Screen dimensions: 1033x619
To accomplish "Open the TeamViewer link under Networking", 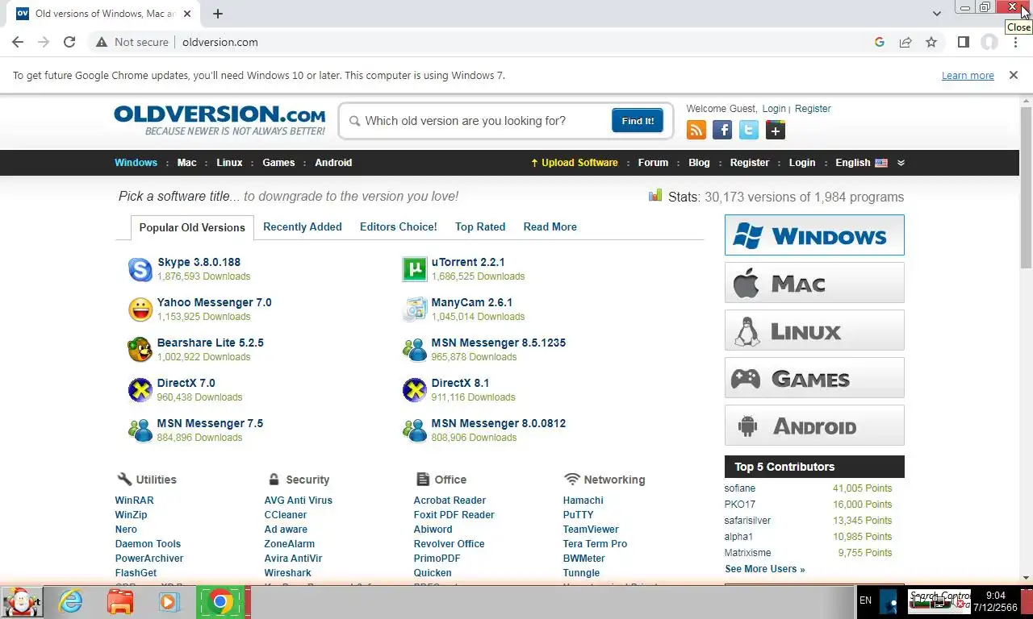I will (x=591, y=530).
